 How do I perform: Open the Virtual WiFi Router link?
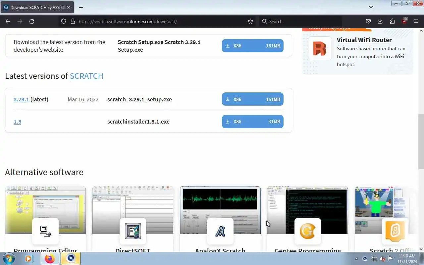tap(364, 40)
